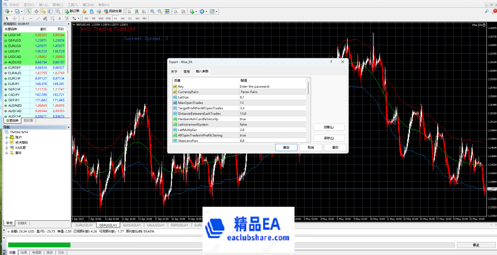Click the zoom in magnifier icon
This screenshot has height=255, width=497.
coord(152,11)
